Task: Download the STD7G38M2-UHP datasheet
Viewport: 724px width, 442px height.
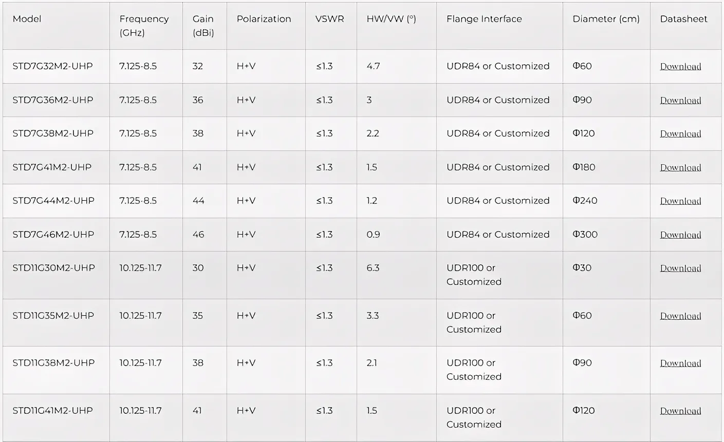Action: (680, 134)
